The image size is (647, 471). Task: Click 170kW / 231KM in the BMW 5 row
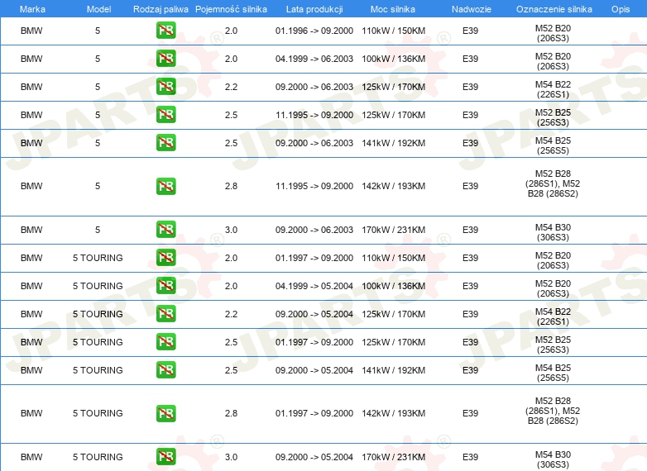point(393,230)
